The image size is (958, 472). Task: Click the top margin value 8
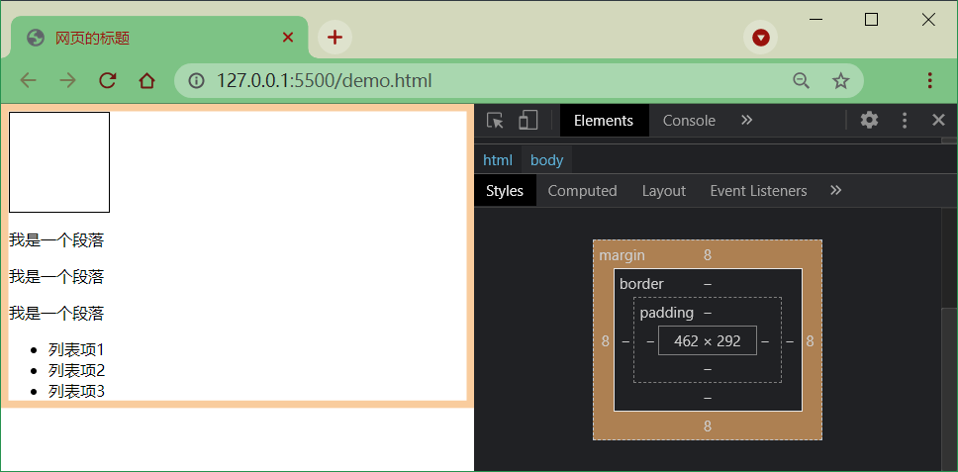[x=708, y=255]
